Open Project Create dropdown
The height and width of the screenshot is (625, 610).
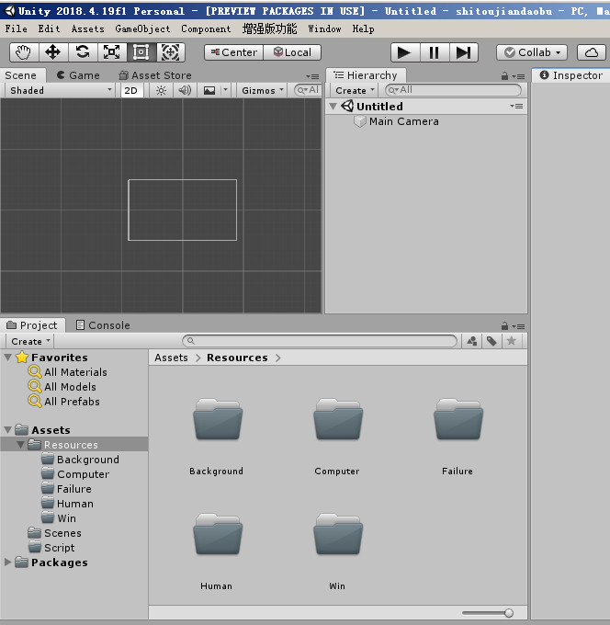click(x=30, y=341)
